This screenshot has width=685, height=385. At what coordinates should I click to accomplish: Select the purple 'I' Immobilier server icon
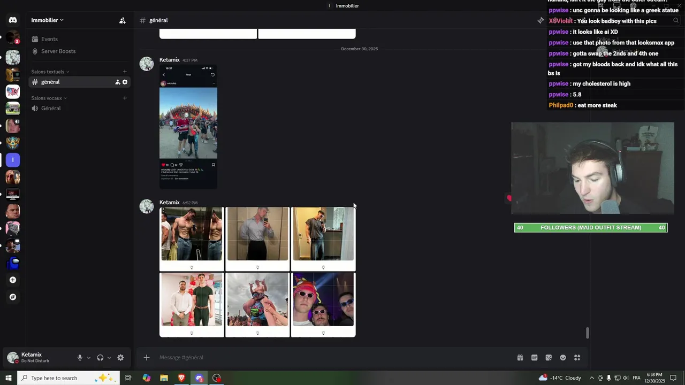coord(13,160)
